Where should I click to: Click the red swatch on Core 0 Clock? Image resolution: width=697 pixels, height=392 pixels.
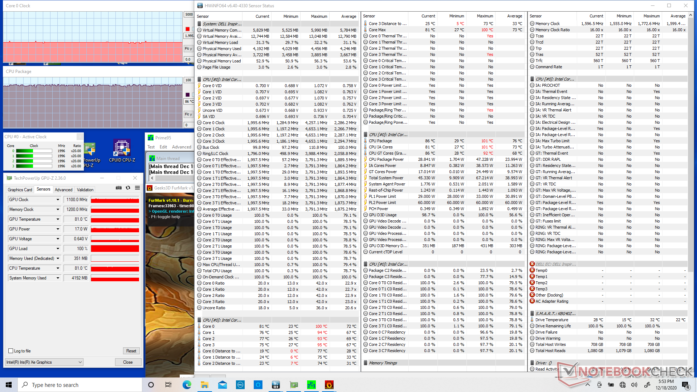coord(188,29)
